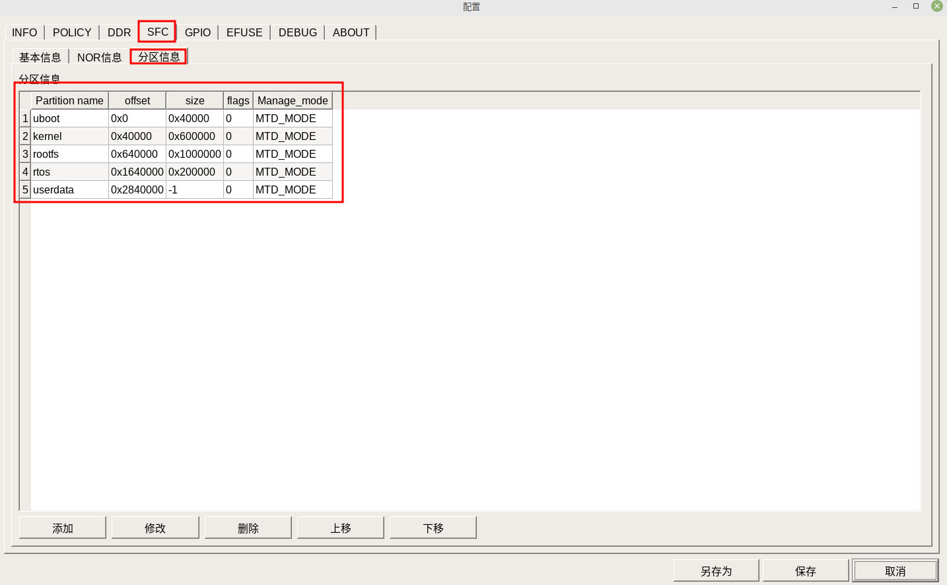947x585 pixels.
Task: Switch to the 基本信息 sub-tab
Action: coord(40,57)
